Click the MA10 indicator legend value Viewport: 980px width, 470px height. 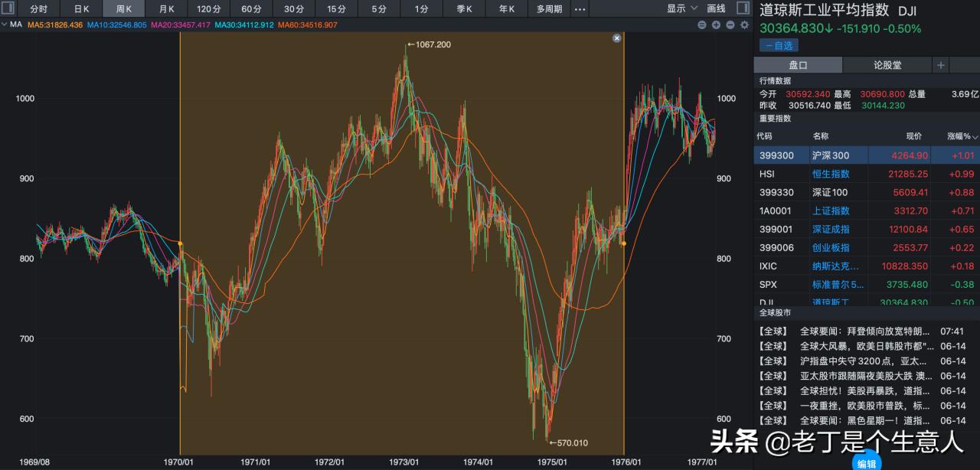pyautogui.click(x=116, y=24)
